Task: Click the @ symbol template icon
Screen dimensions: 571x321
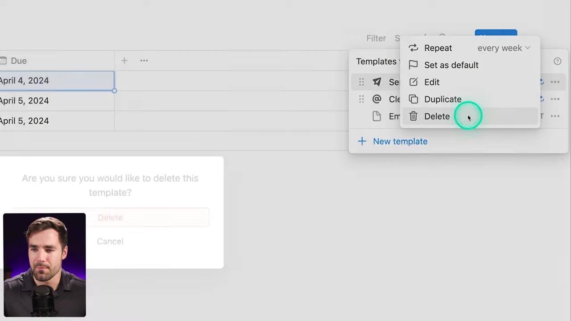Action: [377, 99]
